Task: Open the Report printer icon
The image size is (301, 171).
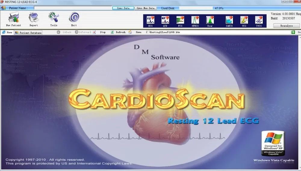Action: click(x=34, y=19)
